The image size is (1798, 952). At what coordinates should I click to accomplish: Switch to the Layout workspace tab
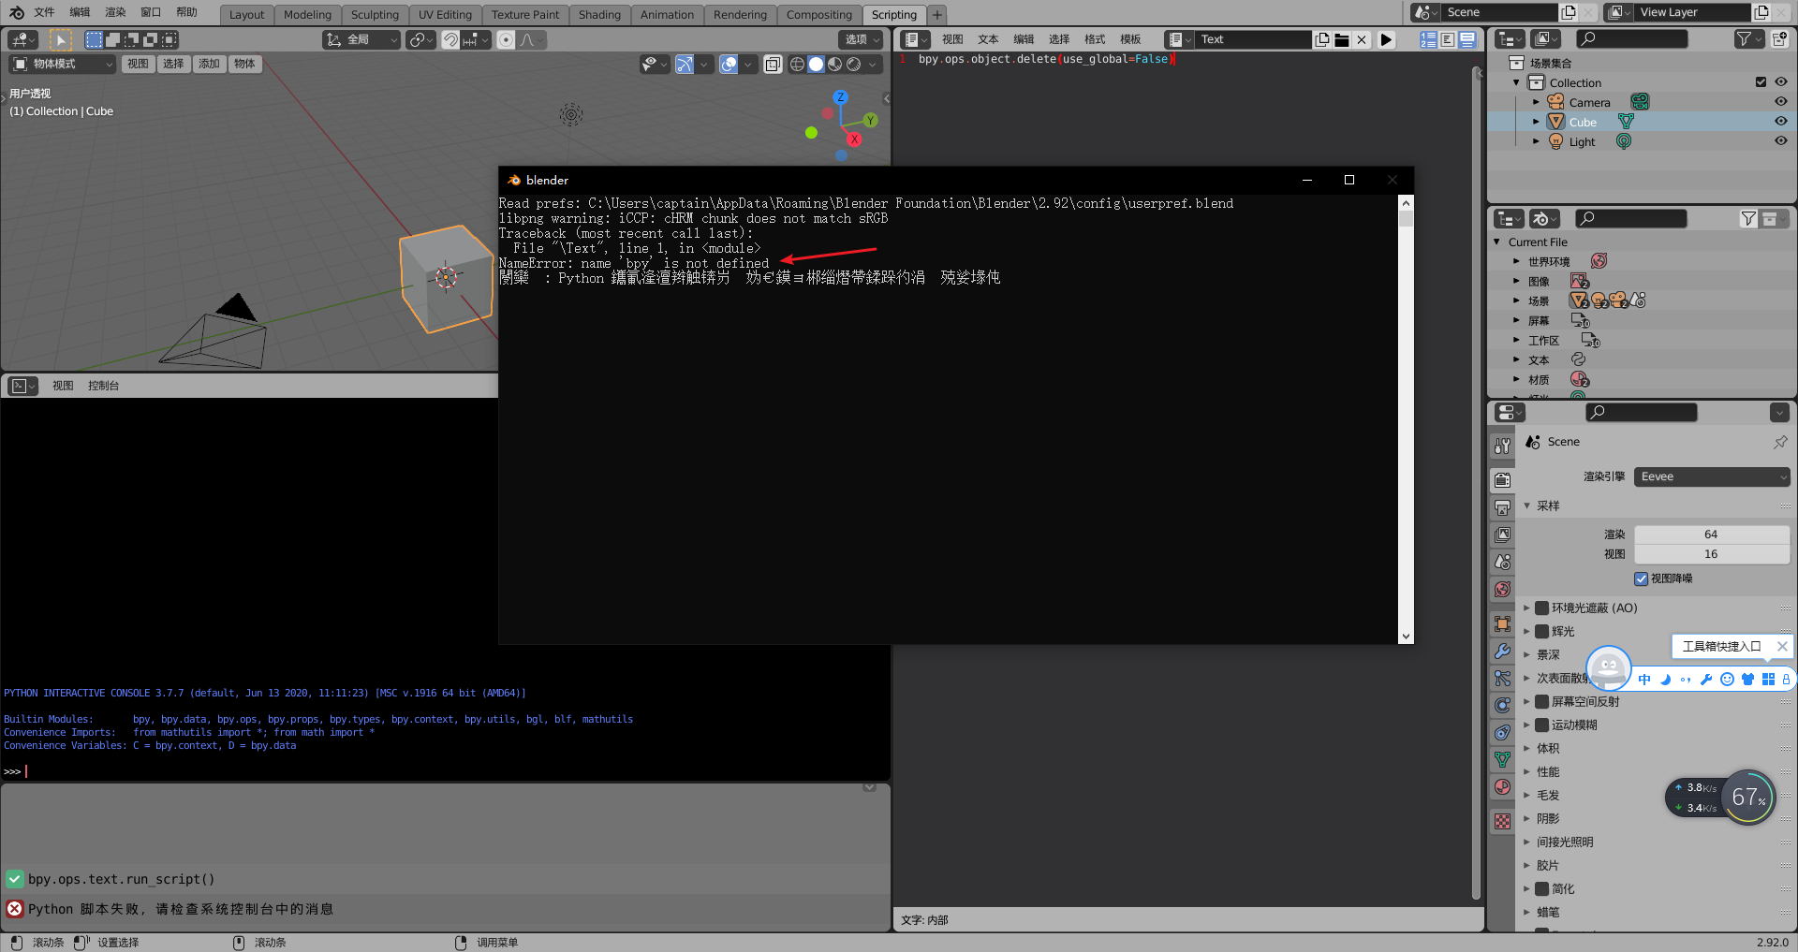246,15
